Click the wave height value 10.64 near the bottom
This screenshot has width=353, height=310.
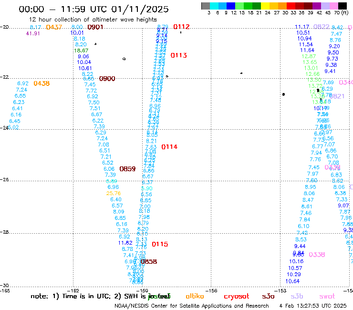[x=293, y=281]
